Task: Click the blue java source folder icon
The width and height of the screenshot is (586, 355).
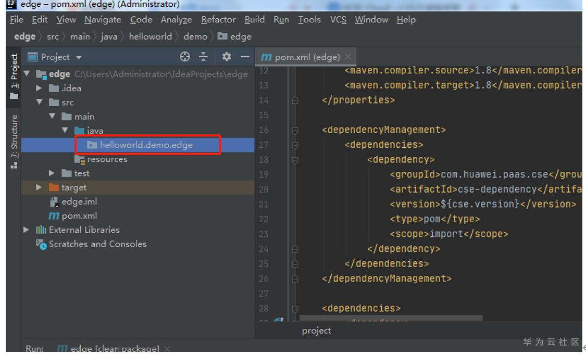Action: [x=79, y=131]
